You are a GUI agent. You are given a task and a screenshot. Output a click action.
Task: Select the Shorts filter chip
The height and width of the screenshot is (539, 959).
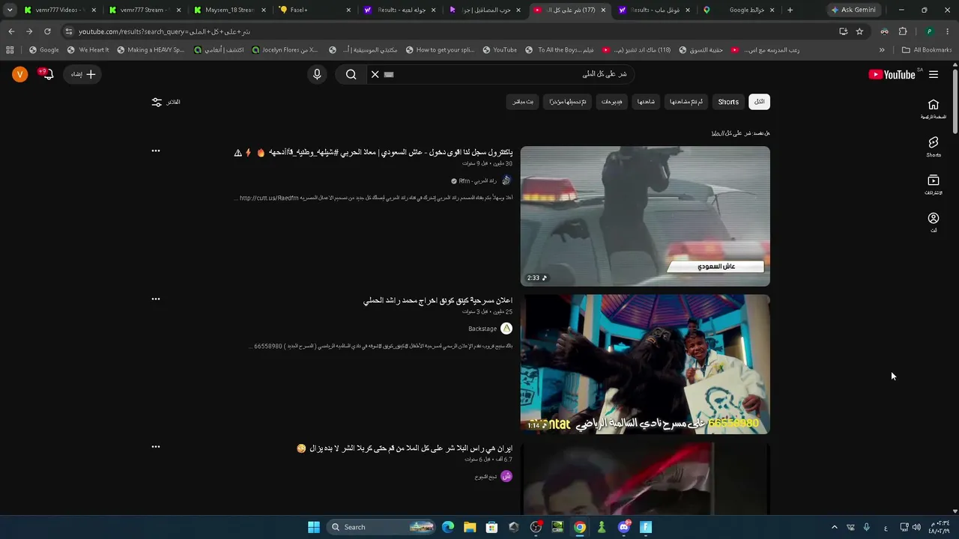pyautogui.click(x=728, y=102)
